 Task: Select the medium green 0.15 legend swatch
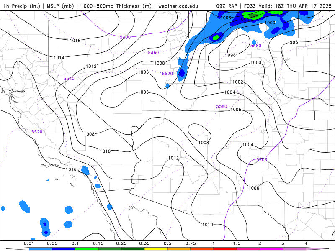110,249
